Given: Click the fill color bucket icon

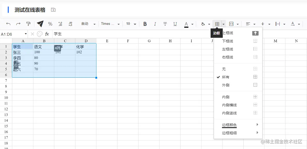Looking at the screenshot, I should coord(203,24).
